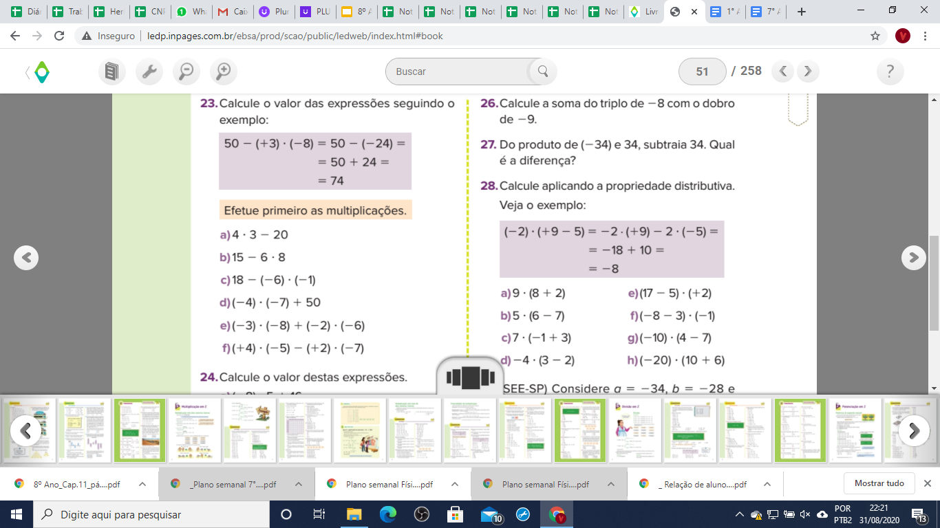Click the Windows search box on taskbar
This screenshot has height=528, width=940.
[150, 514]
